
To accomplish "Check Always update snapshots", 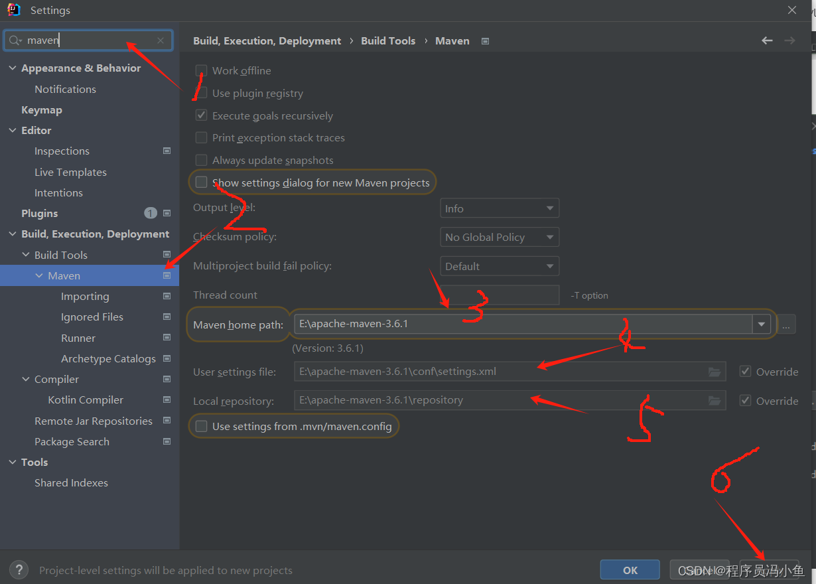I will [x=202, y=160].
